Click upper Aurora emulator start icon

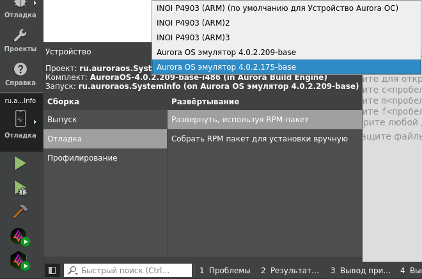(x=20, y=237)
